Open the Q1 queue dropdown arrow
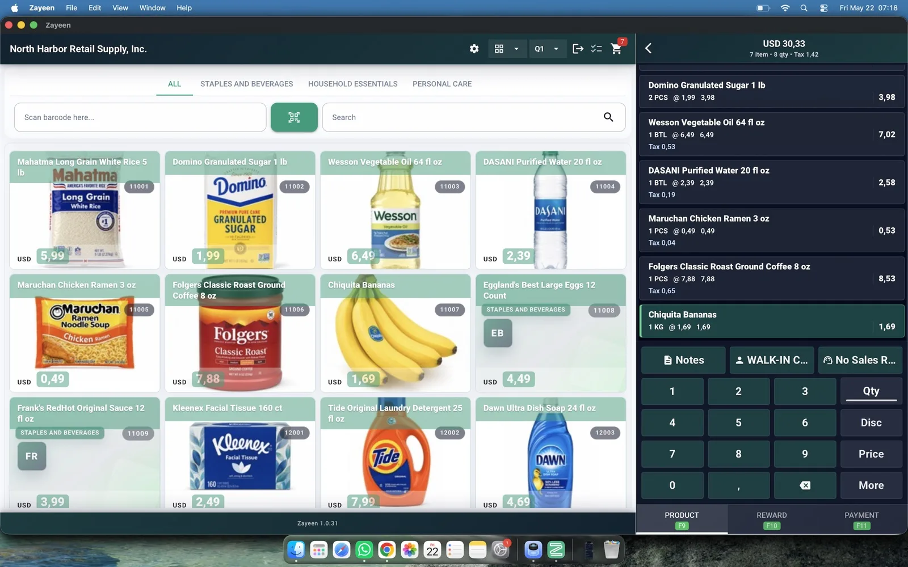Screen dimensions: 908x567 556,49
